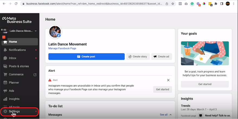Click the Meta Business Suite logo
The height and width of the screenshot is (119, 238).
tap(17, 20)
